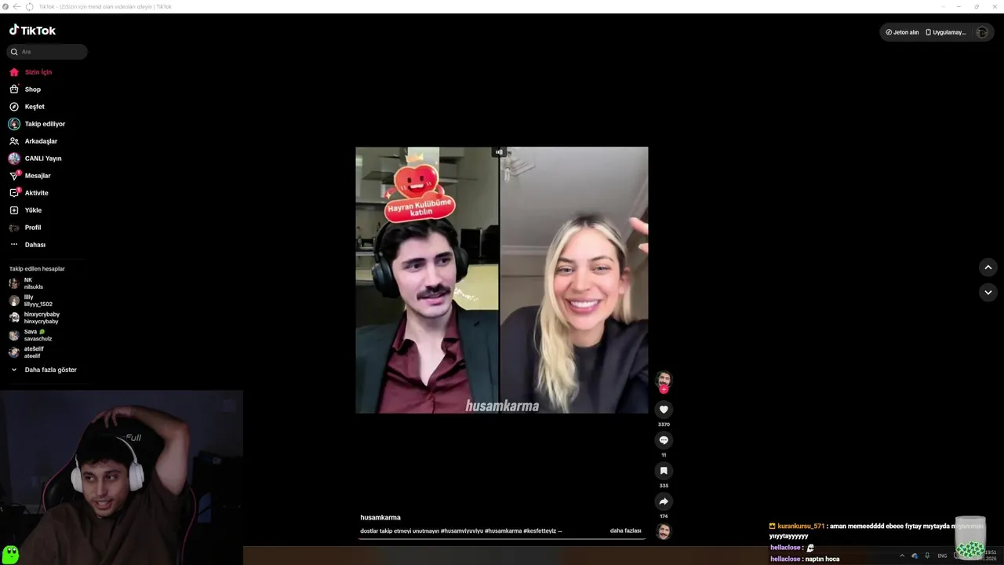Go to the next video with down arrow
This screenshot has height=565, width=1004.
pyautogui.click(x=988, y=292)
